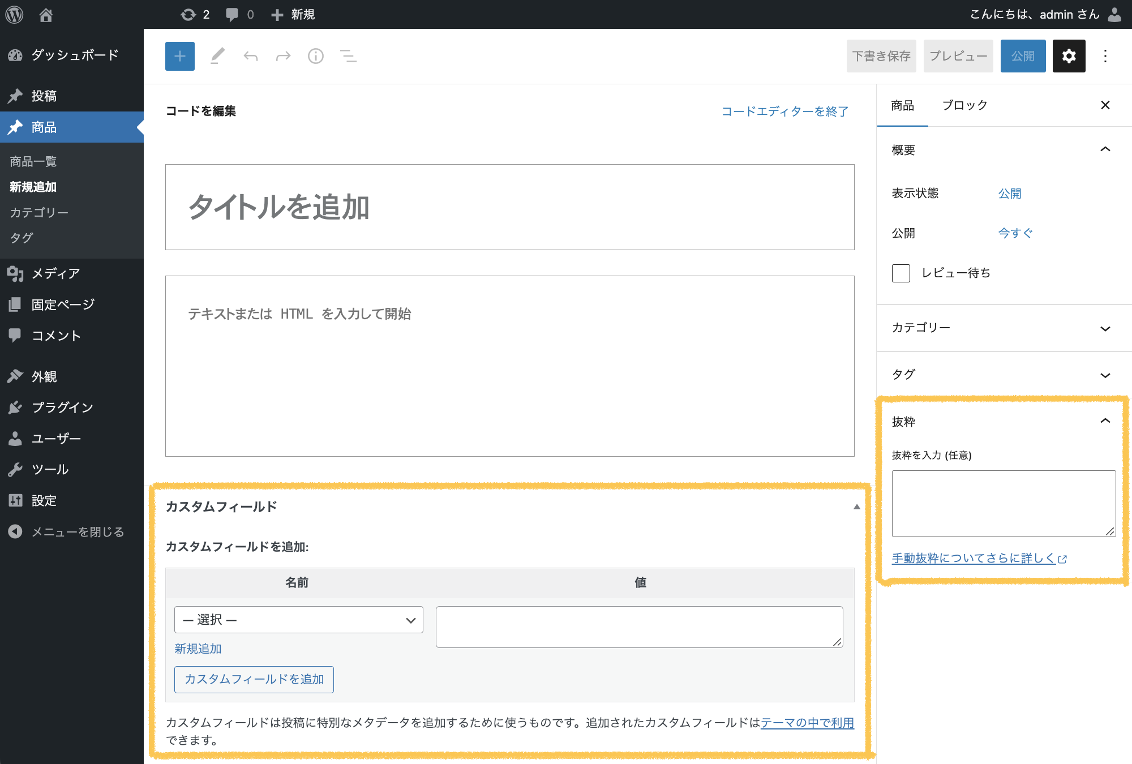Image resolution: width=1132 pixels, height=764 pixels.
Task: Open the site home icon
Action: click(x=46, y=15)
